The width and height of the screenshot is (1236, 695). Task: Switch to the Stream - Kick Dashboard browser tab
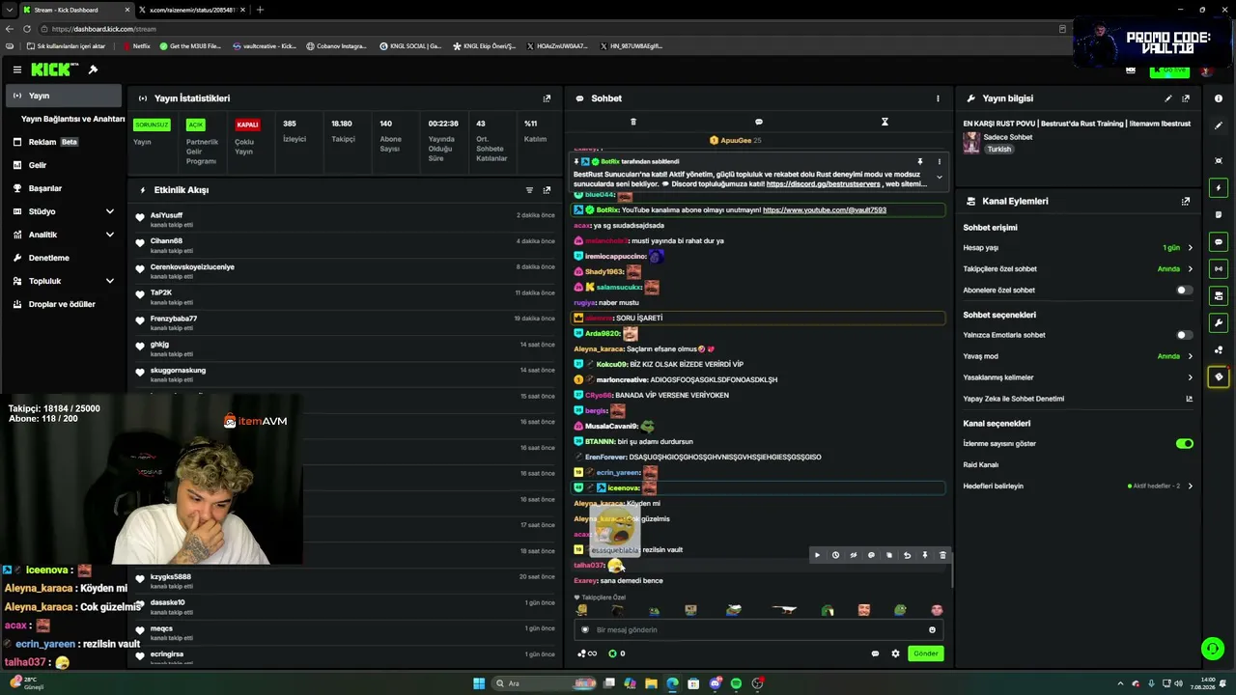click(75, 10)
